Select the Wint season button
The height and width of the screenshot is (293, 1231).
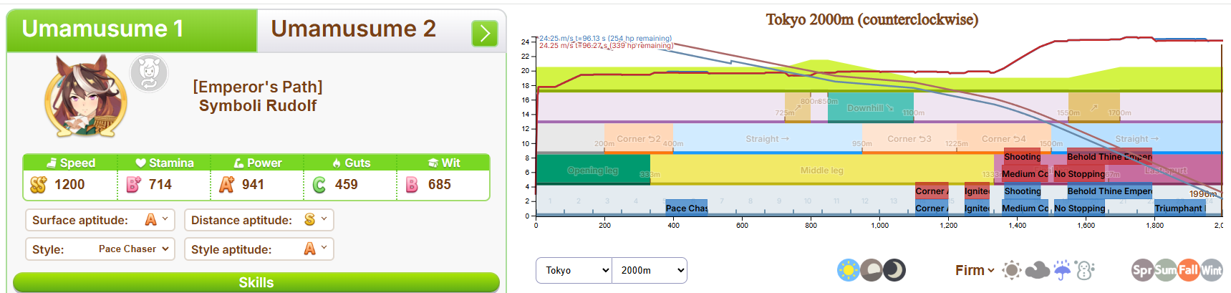click(x=1212, y=270)
